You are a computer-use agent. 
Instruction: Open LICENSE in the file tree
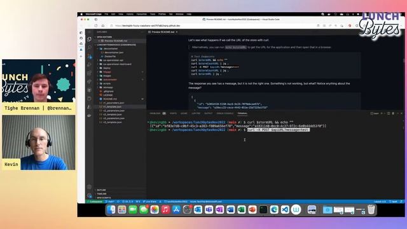(108, 95)
